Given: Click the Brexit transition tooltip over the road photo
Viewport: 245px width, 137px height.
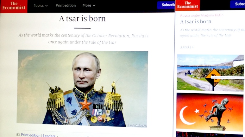Looking at the screenshot, I should tap(228, 77).
